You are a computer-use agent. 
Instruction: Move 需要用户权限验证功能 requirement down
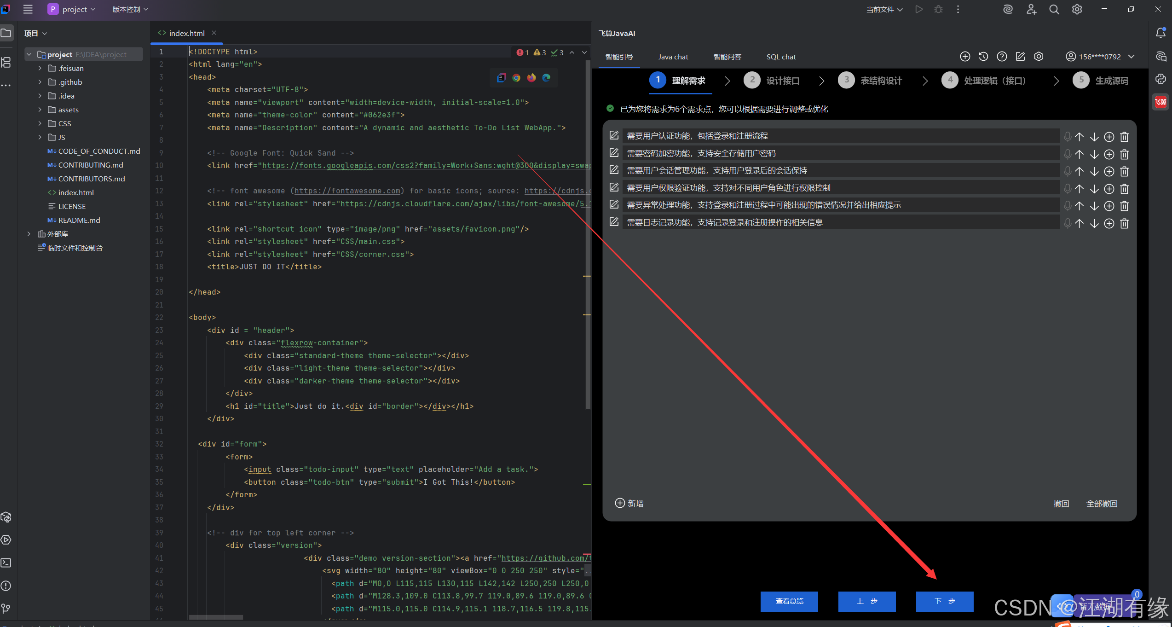tap(1094, 189)
